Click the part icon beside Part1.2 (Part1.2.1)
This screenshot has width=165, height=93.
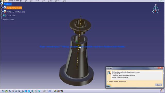pyautogui.click(x=5, y=7)
